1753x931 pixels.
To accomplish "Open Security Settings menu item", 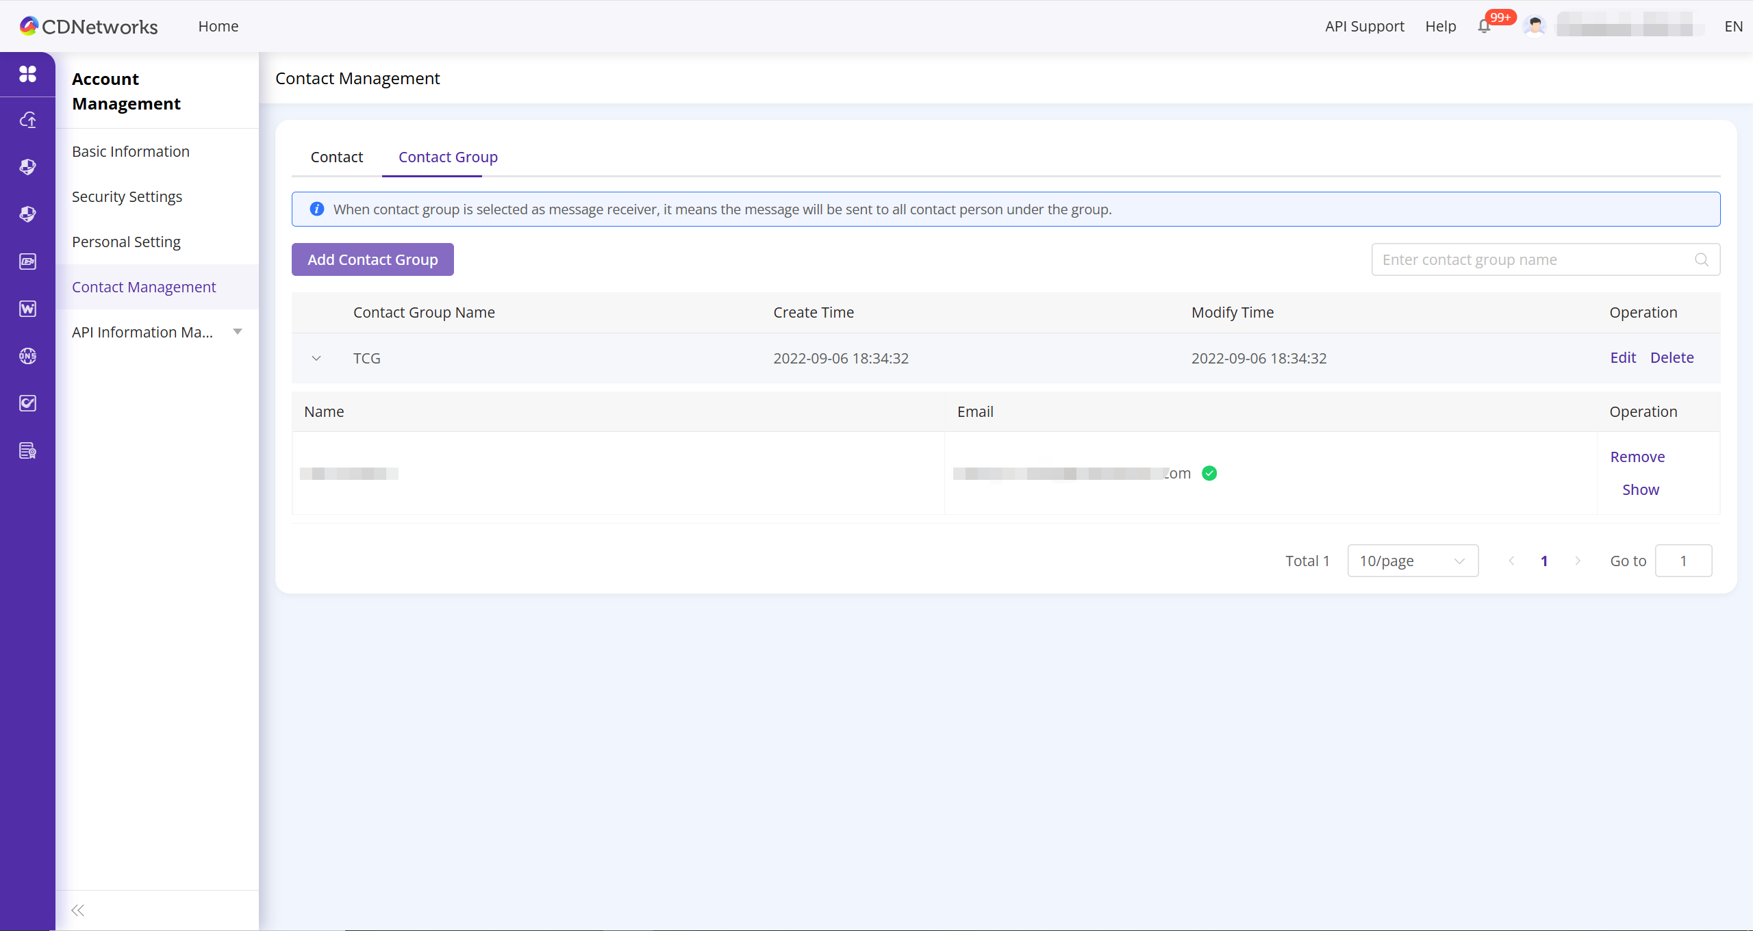I will 127,196.
